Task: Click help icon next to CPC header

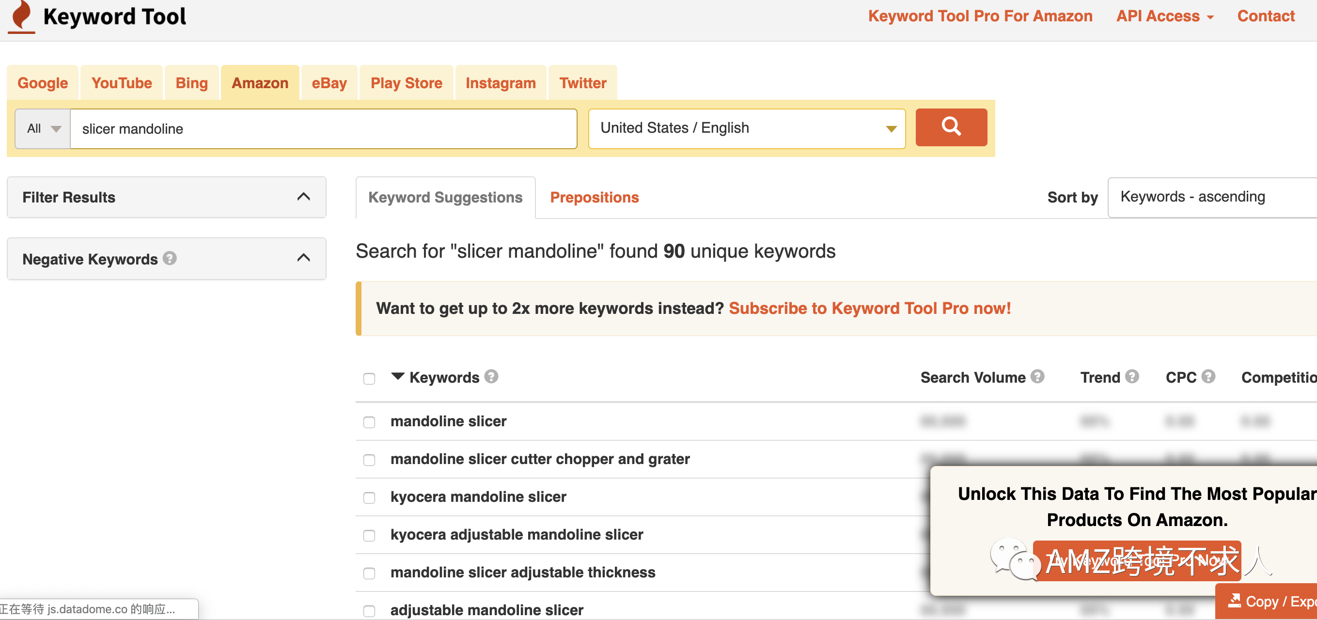Action: pyautogui.click(x=1208, y=377)
